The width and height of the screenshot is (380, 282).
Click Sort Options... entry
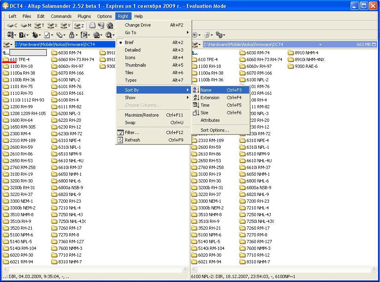pos(214,130)
